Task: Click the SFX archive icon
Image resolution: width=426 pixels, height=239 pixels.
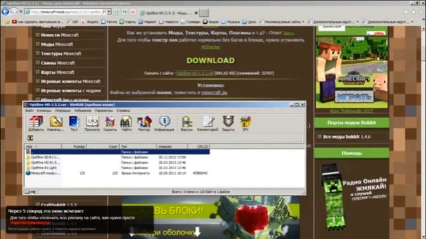Action: tap(246, 123)
